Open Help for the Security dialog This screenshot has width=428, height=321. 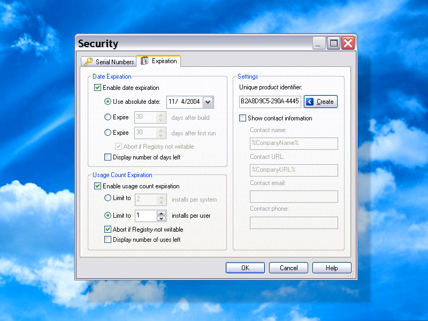[x=332, y=268]
